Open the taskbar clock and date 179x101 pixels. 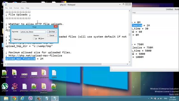[173, 98]
